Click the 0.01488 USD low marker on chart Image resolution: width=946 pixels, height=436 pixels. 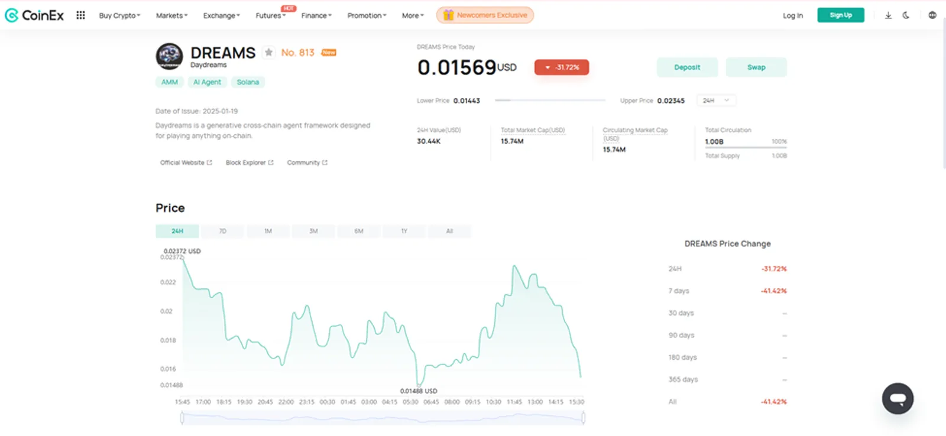pyautogui.click(x=419, y=391)
